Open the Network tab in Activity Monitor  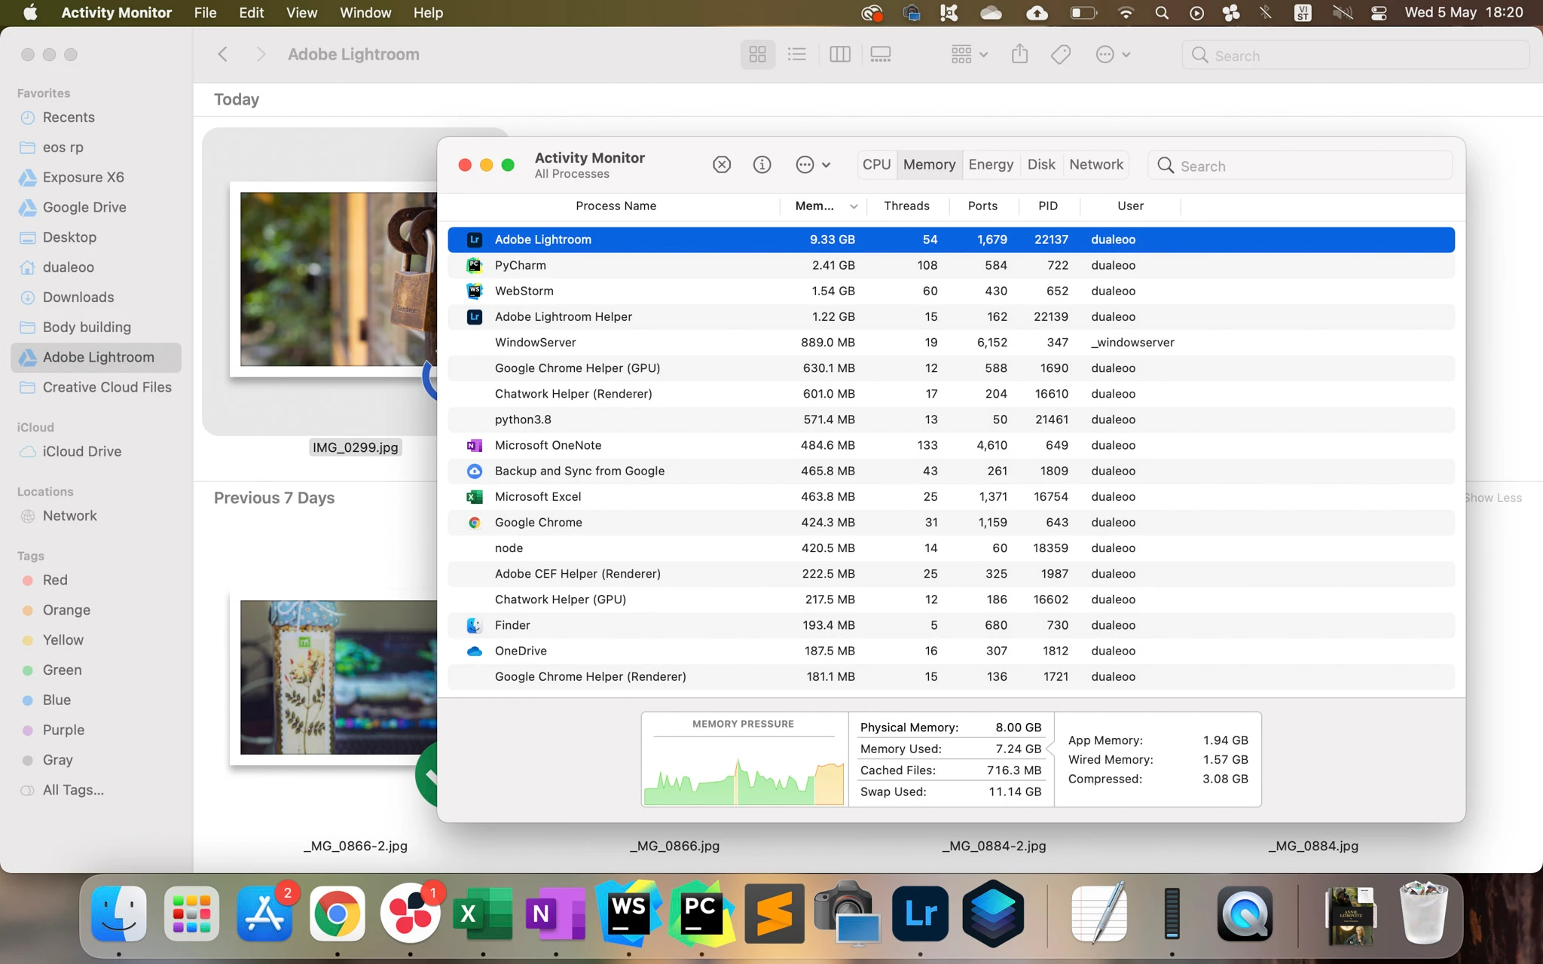1095,165
